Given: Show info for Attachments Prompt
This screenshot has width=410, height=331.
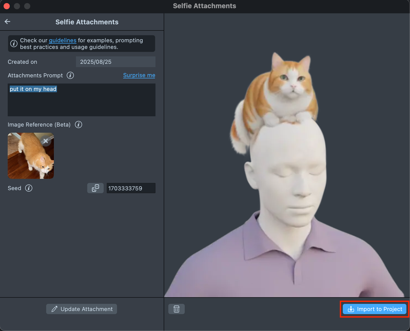Looking at the screenshot, I should (70, 75).
